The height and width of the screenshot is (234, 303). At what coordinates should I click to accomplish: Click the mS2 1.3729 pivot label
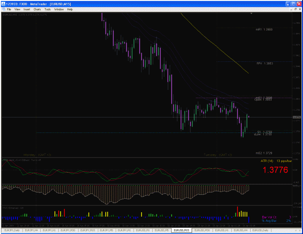pos(264,153)
